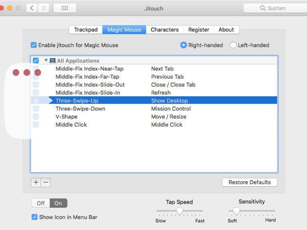Click the Next Tab action
The width and height of the screenshot is (307, 230).
tap(162, 69)
